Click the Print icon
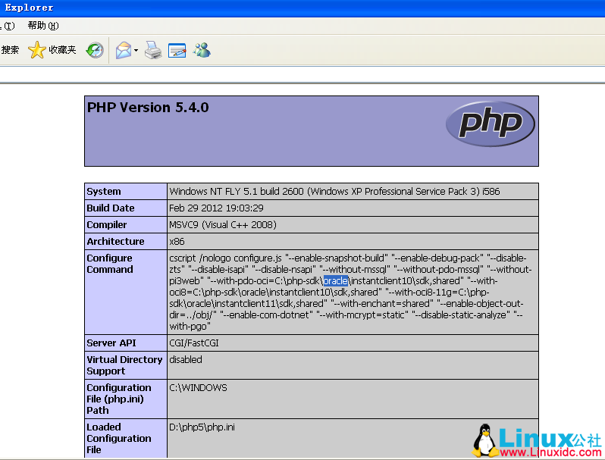The height and width of the screenshot is (460, 605). point(153,50)
